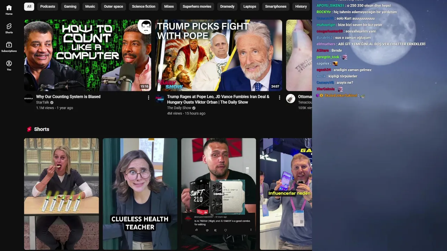Open Subscriptions in the sidebar
447x251 pixels.
(9, 47)
